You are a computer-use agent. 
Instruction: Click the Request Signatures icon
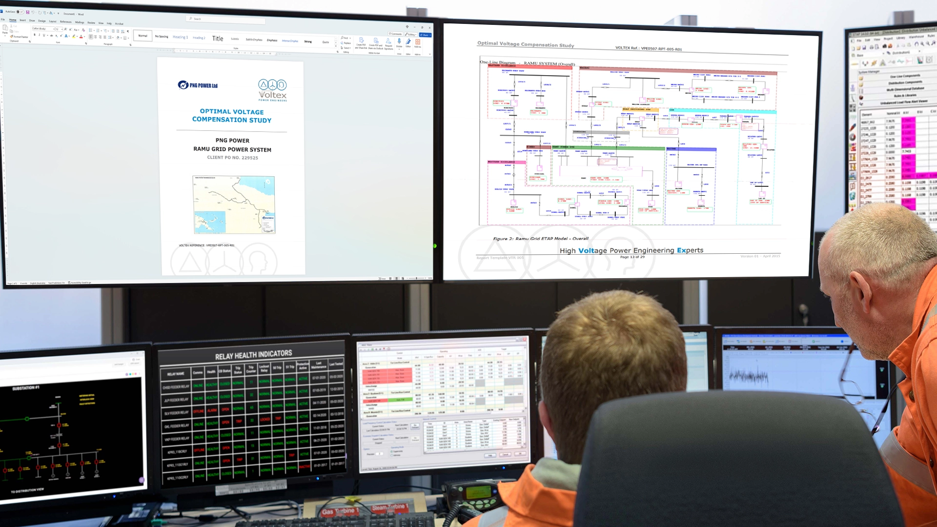click(x=389, y=42)
